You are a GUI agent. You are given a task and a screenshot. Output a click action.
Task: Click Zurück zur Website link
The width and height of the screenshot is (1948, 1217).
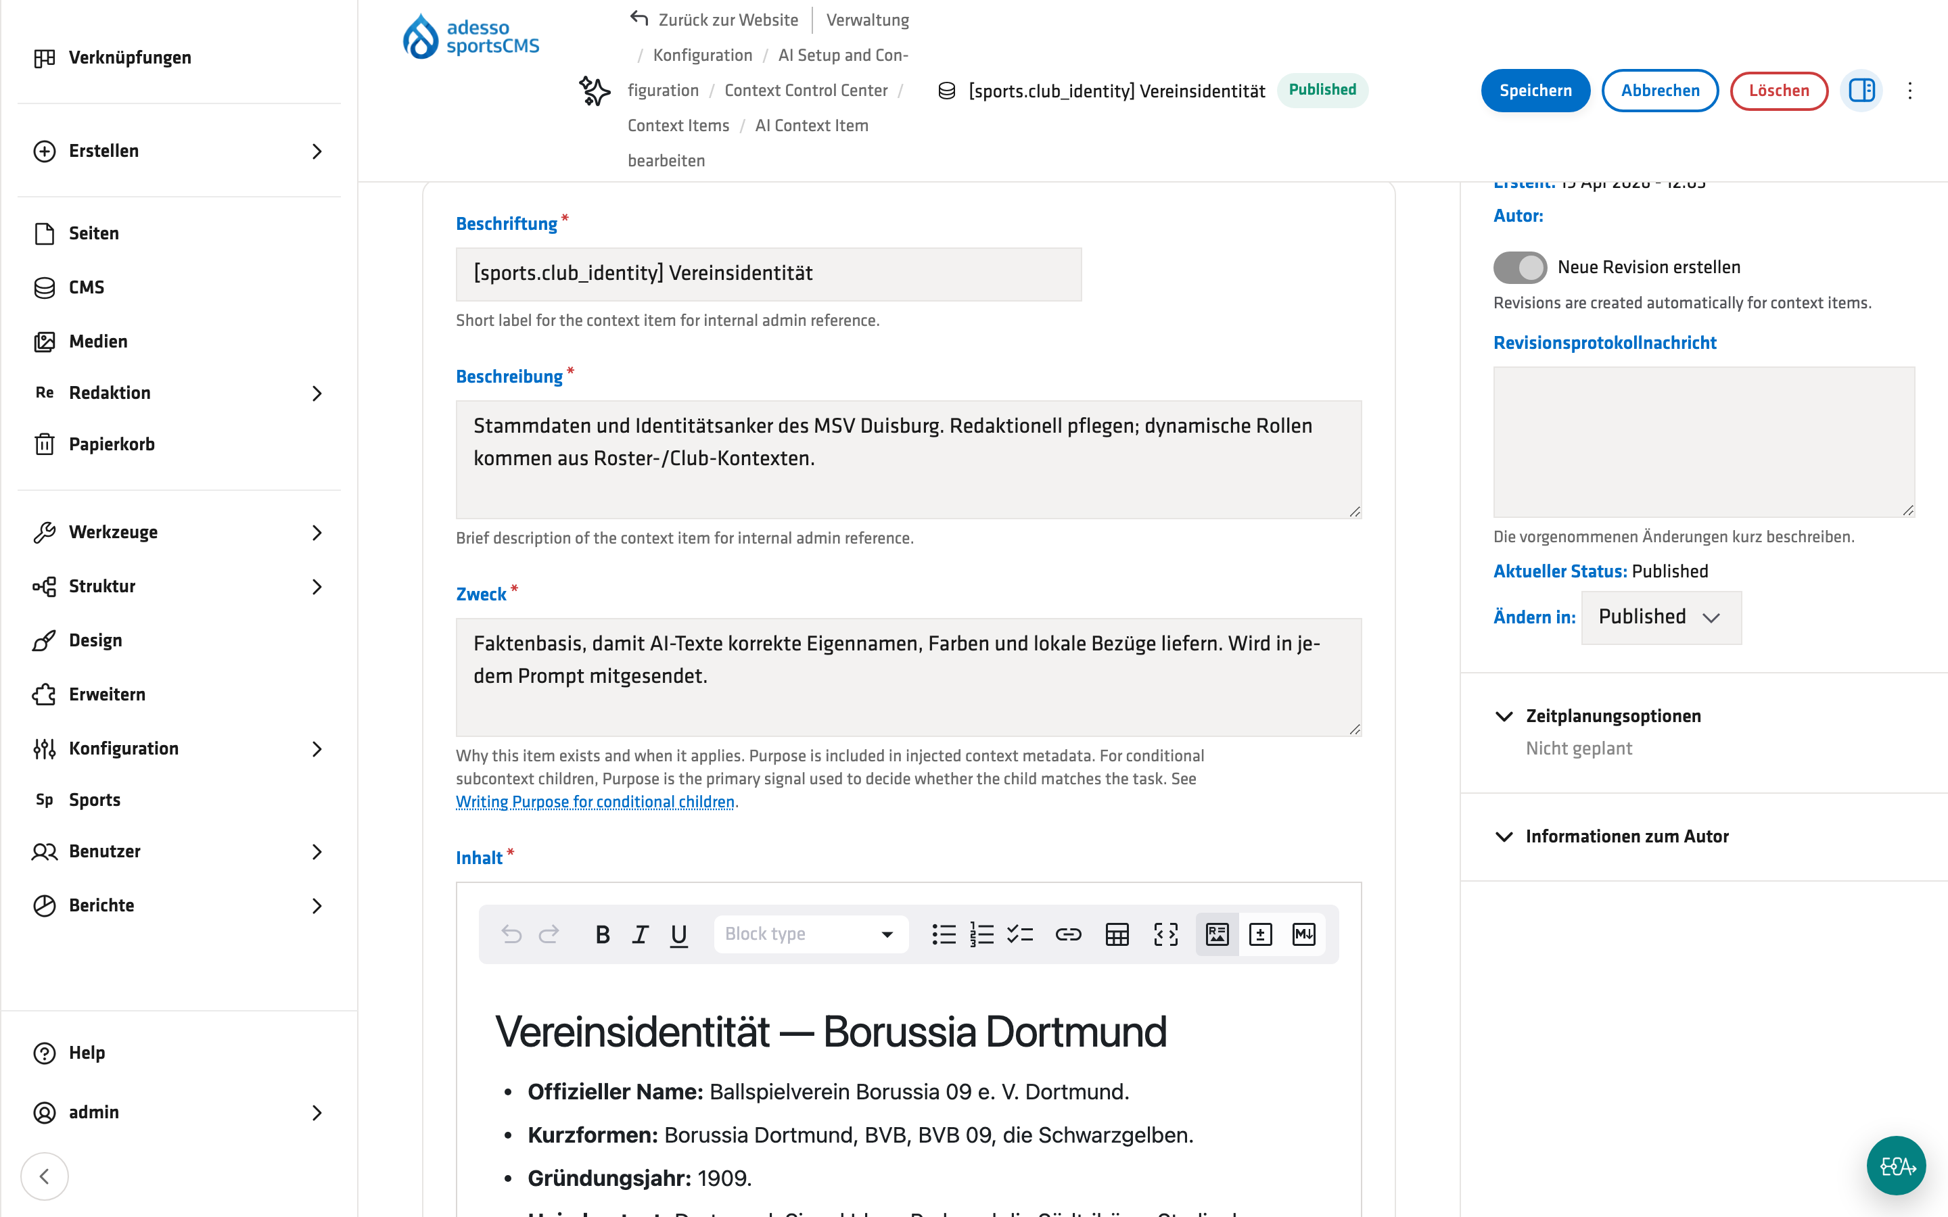tap(715, 20)
